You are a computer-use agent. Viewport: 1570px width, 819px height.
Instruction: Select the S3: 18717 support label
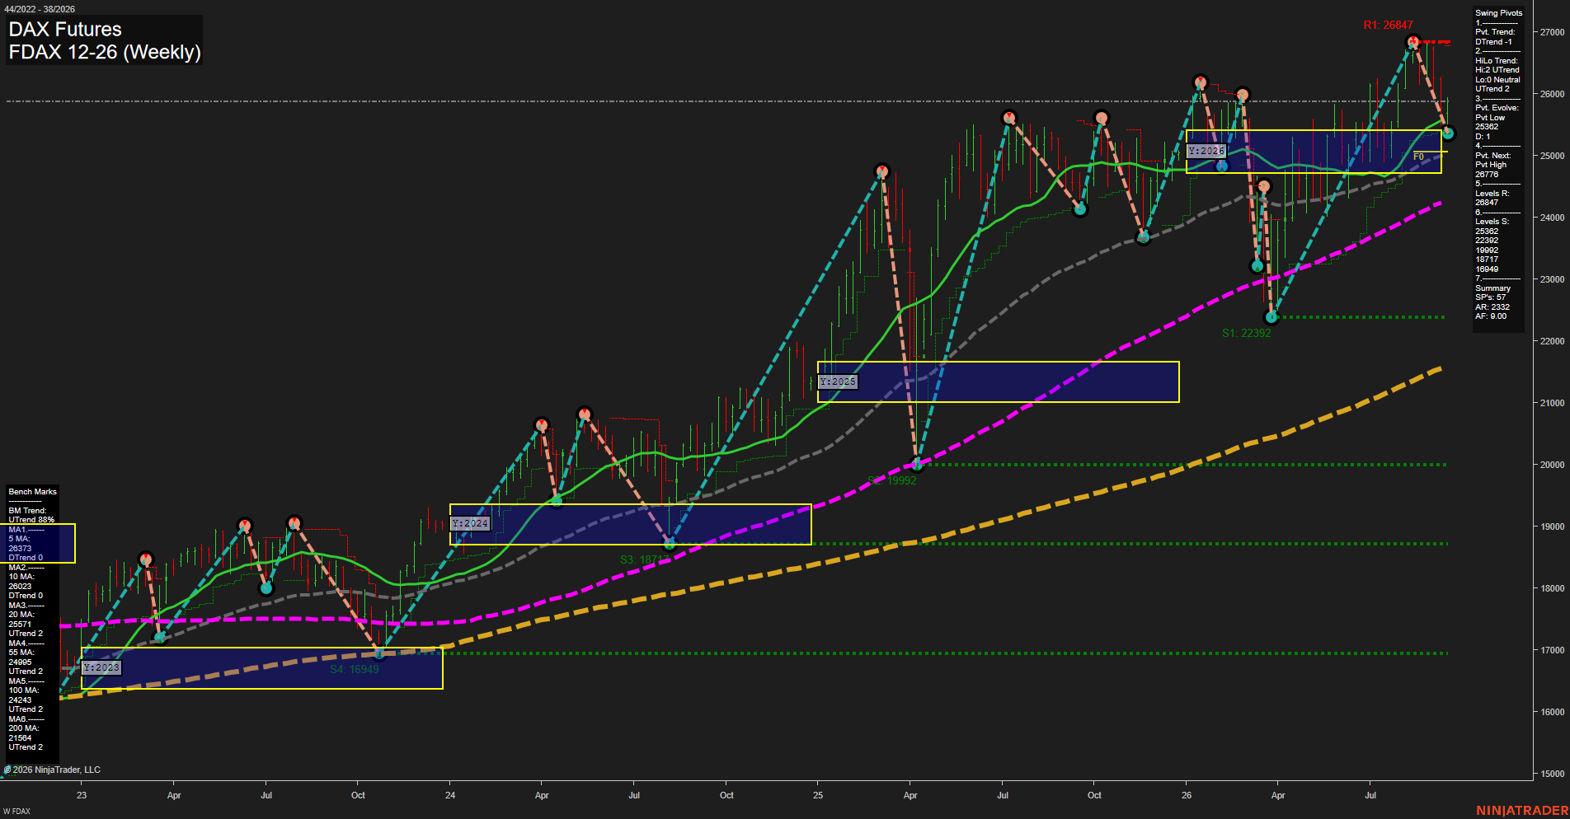click(644, 559)
